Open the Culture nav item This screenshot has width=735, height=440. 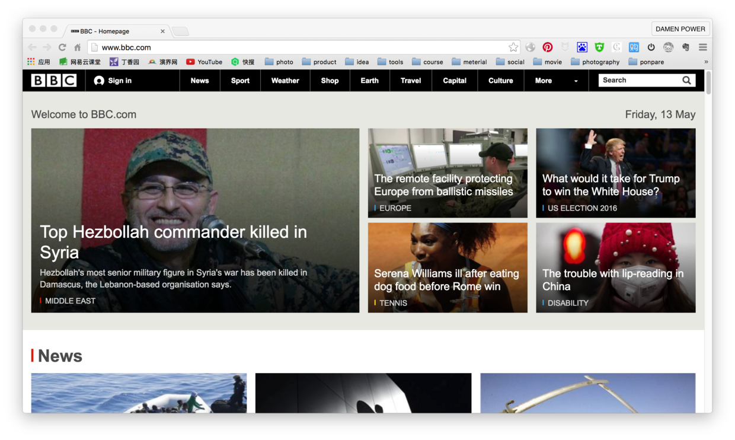coord(501,81)
